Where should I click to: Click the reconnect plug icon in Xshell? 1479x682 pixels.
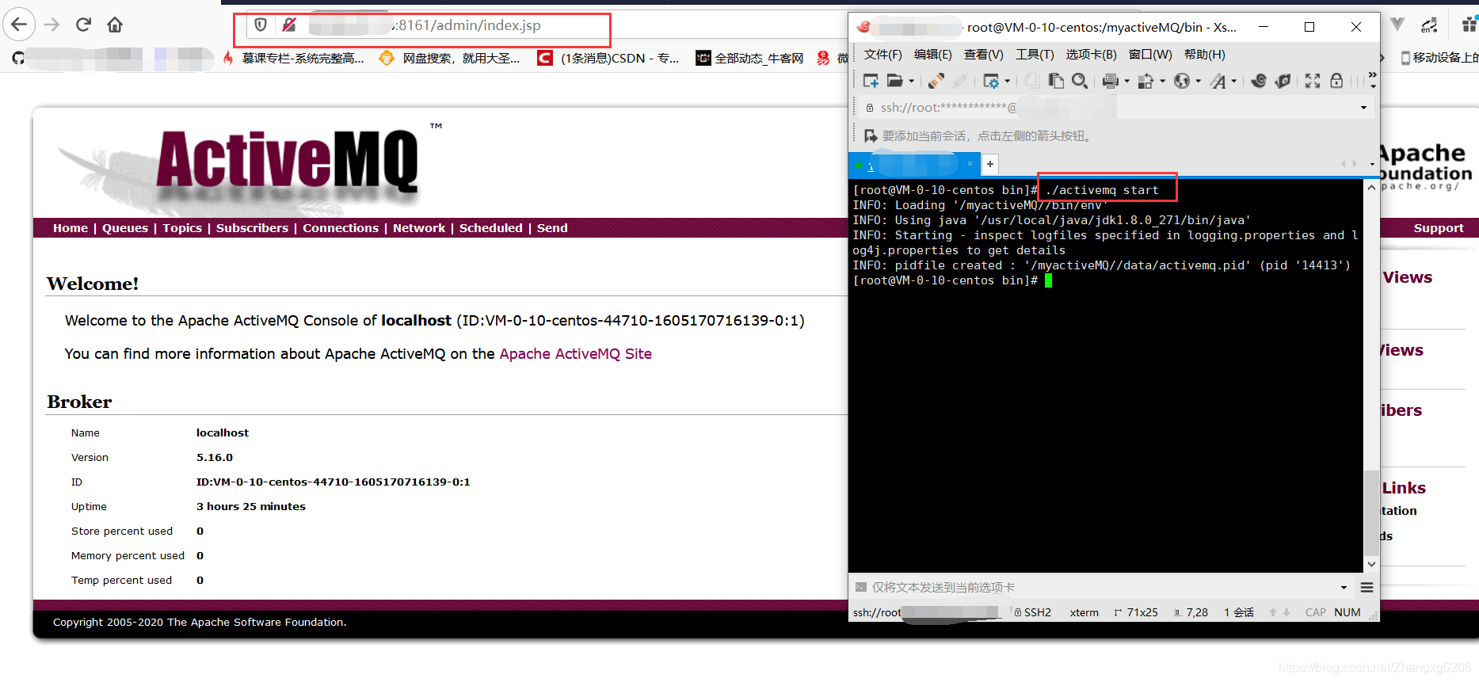(936, 81)
